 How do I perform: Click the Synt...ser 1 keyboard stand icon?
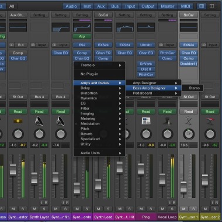click(189, 121)
